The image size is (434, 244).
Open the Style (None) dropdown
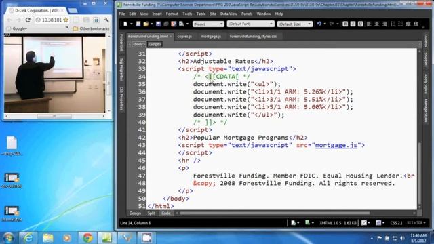[x=208, y=24]
